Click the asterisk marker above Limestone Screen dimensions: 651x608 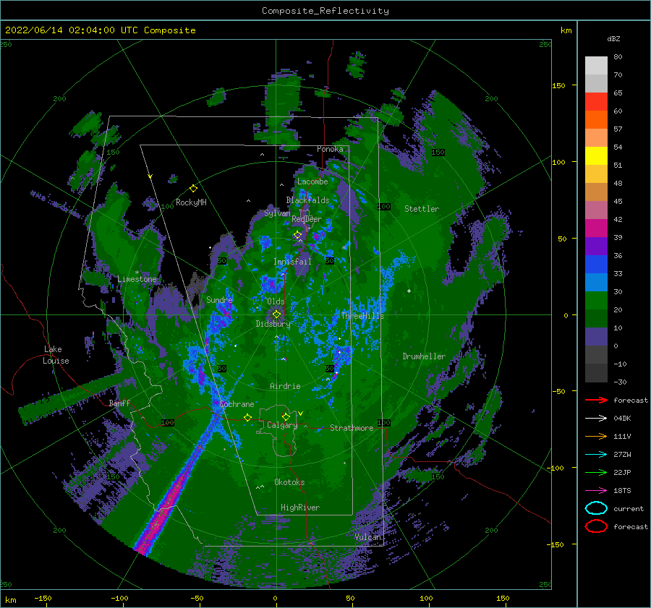(x=137, y=273)
